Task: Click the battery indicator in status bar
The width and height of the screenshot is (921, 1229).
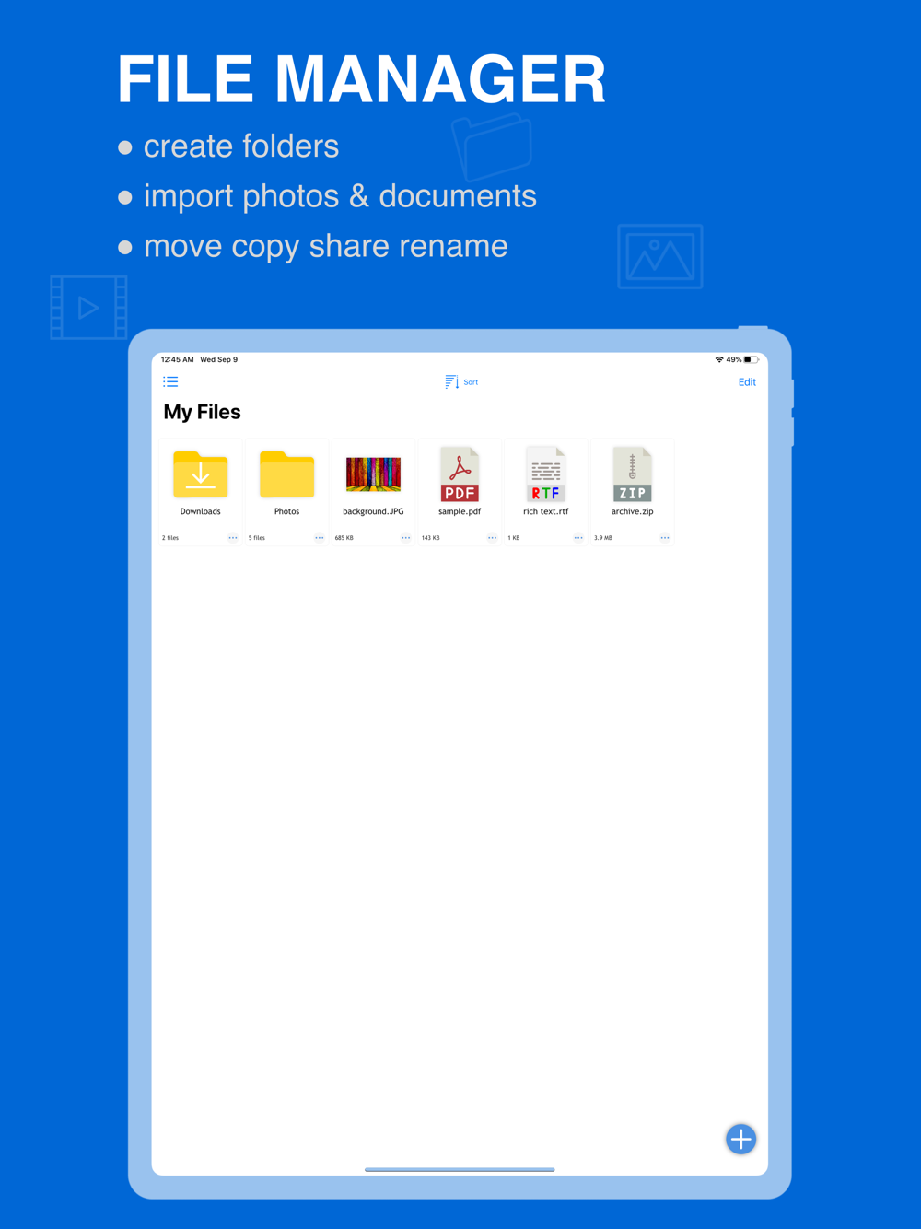Action: [752, 360]
